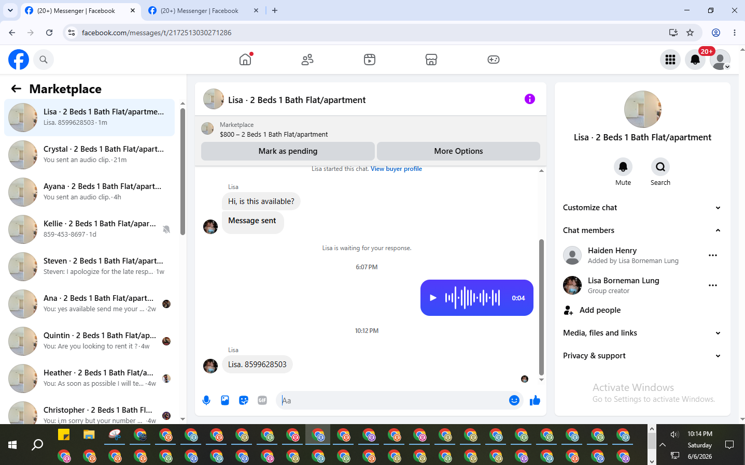Switch to the second Messenger Facebook tab
This screenshot has width=745, height=465.
tap(203, 10)
